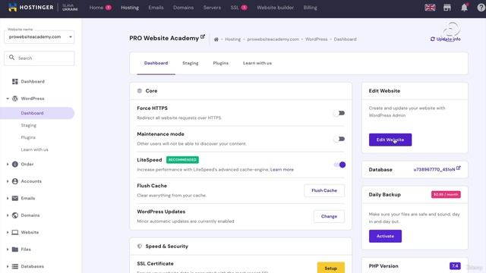486x273 pixels.
Task: Click the Emails envelope icon in sidebar
Action: pos(15,198)
